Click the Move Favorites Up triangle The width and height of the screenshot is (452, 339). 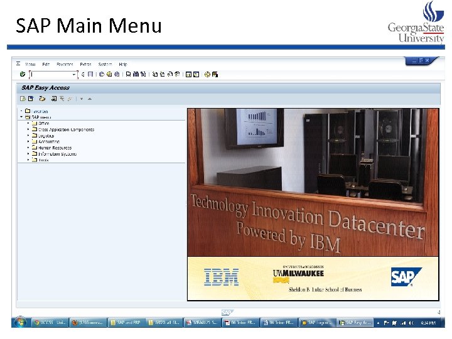(90, 99)
